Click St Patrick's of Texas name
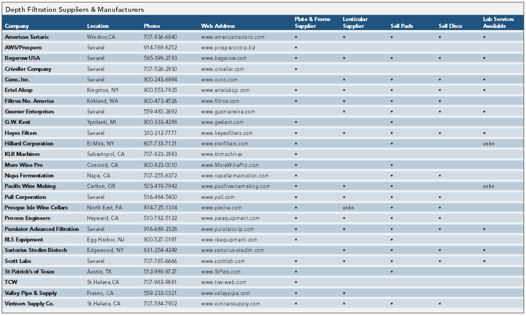Viewport: 526px width, 316px height. 29,272
